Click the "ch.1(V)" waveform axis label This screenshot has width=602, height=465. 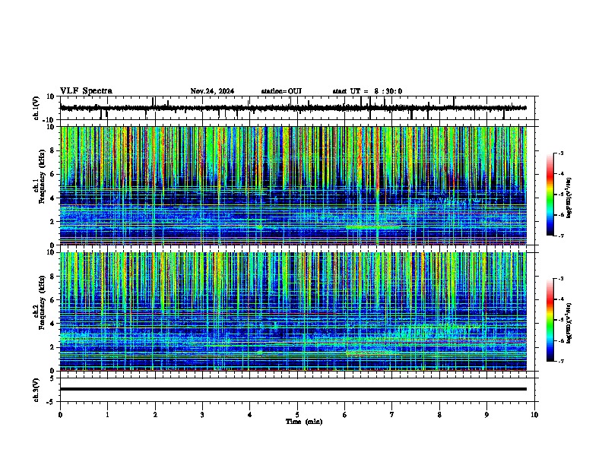pyautogui.click(x=36, y=108)
